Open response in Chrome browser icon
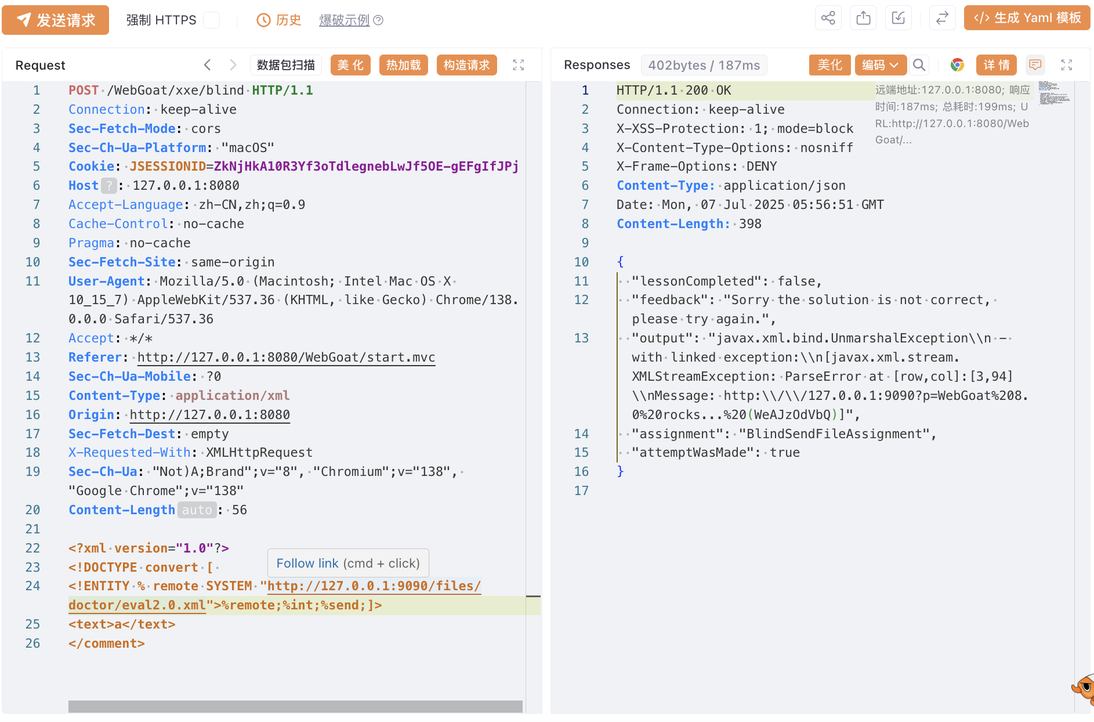The height and width of the screenshot is (722, 1094). (958, 65)
